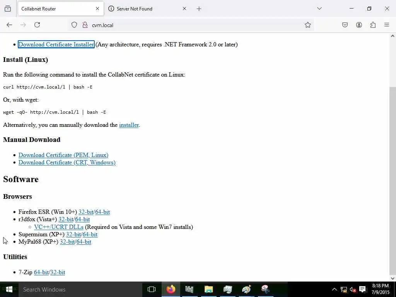Close the Collabnet Router tab
This screenshot has width=396, height=297.
click(x=97, y=9)
